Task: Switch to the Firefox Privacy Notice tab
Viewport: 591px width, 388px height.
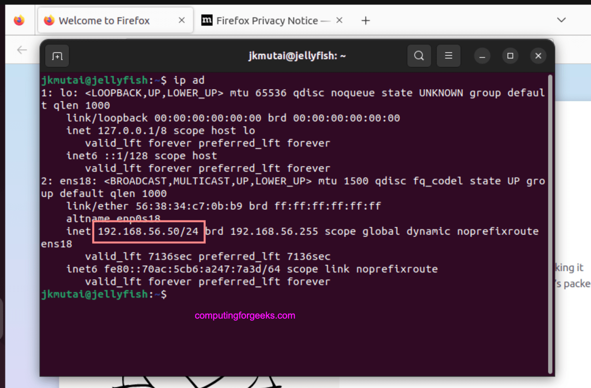Action: point(268,20)
